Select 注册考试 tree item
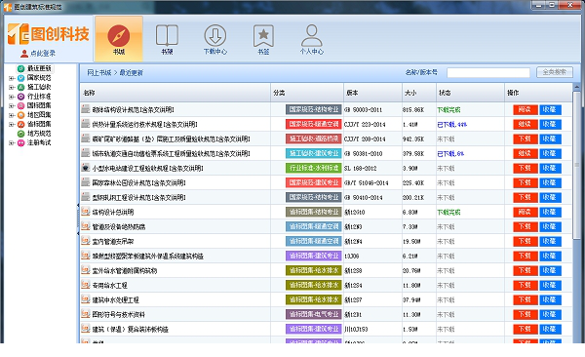This screenshot has width=585, height=357. point(39,142)
